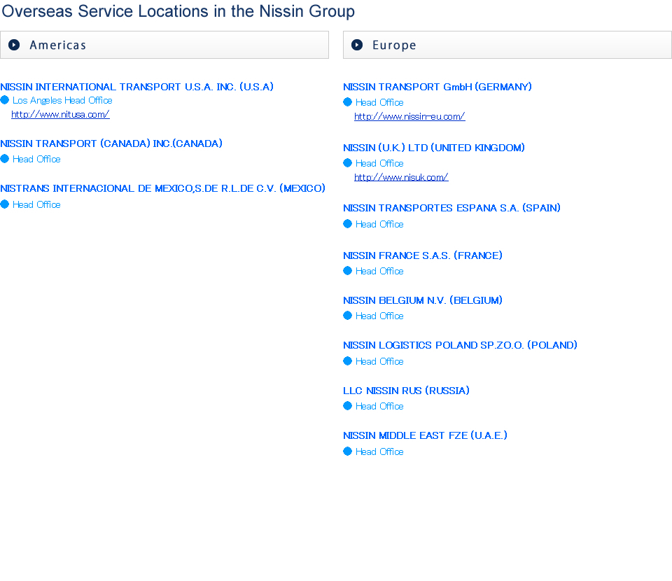The width and height of the screenshot is (672, 581).
Task: Click Head Office under Nissin Middle East
Action: [x=379, y=452]
